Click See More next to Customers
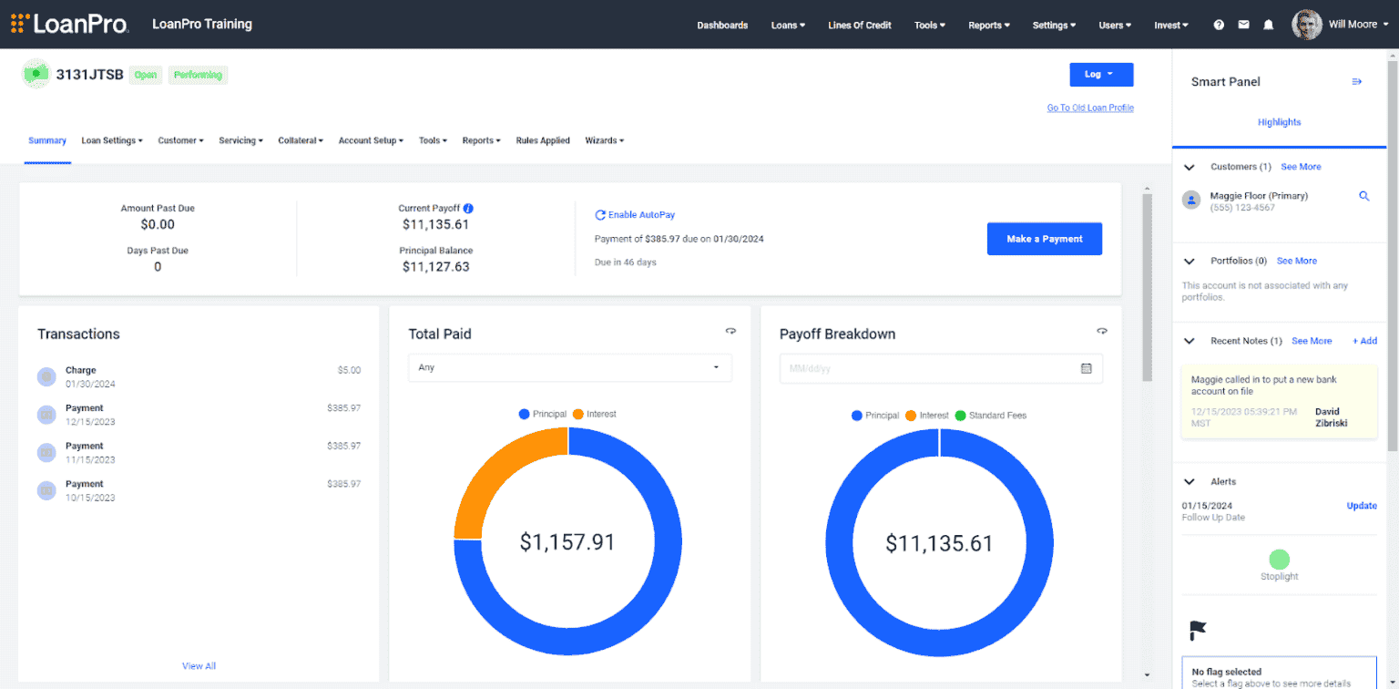Screen dimensions: 1399x689 pyautogui.click(x=1301, y=167)
